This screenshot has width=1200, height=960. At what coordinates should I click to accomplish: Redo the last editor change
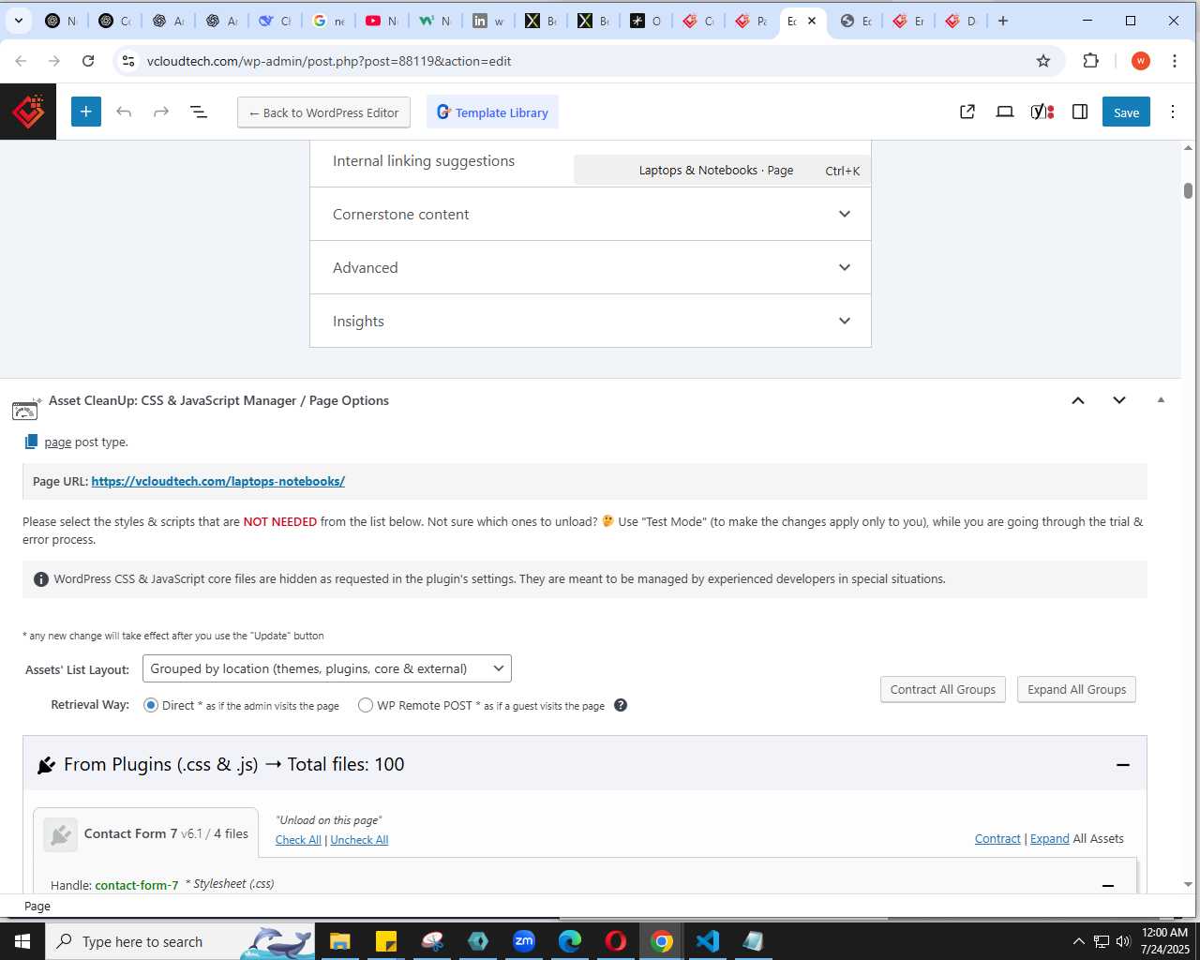(x=161, y=112)
